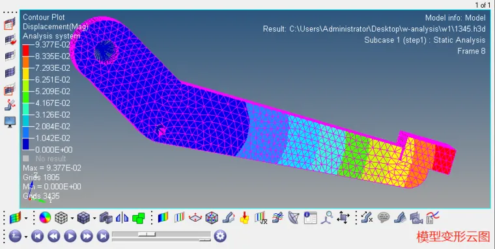Click the layered part exploded view icon
Viewport: 495px width, 249px height.
pos(400,218)
